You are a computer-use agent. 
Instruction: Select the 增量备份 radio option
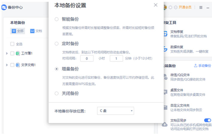(57, 69)
